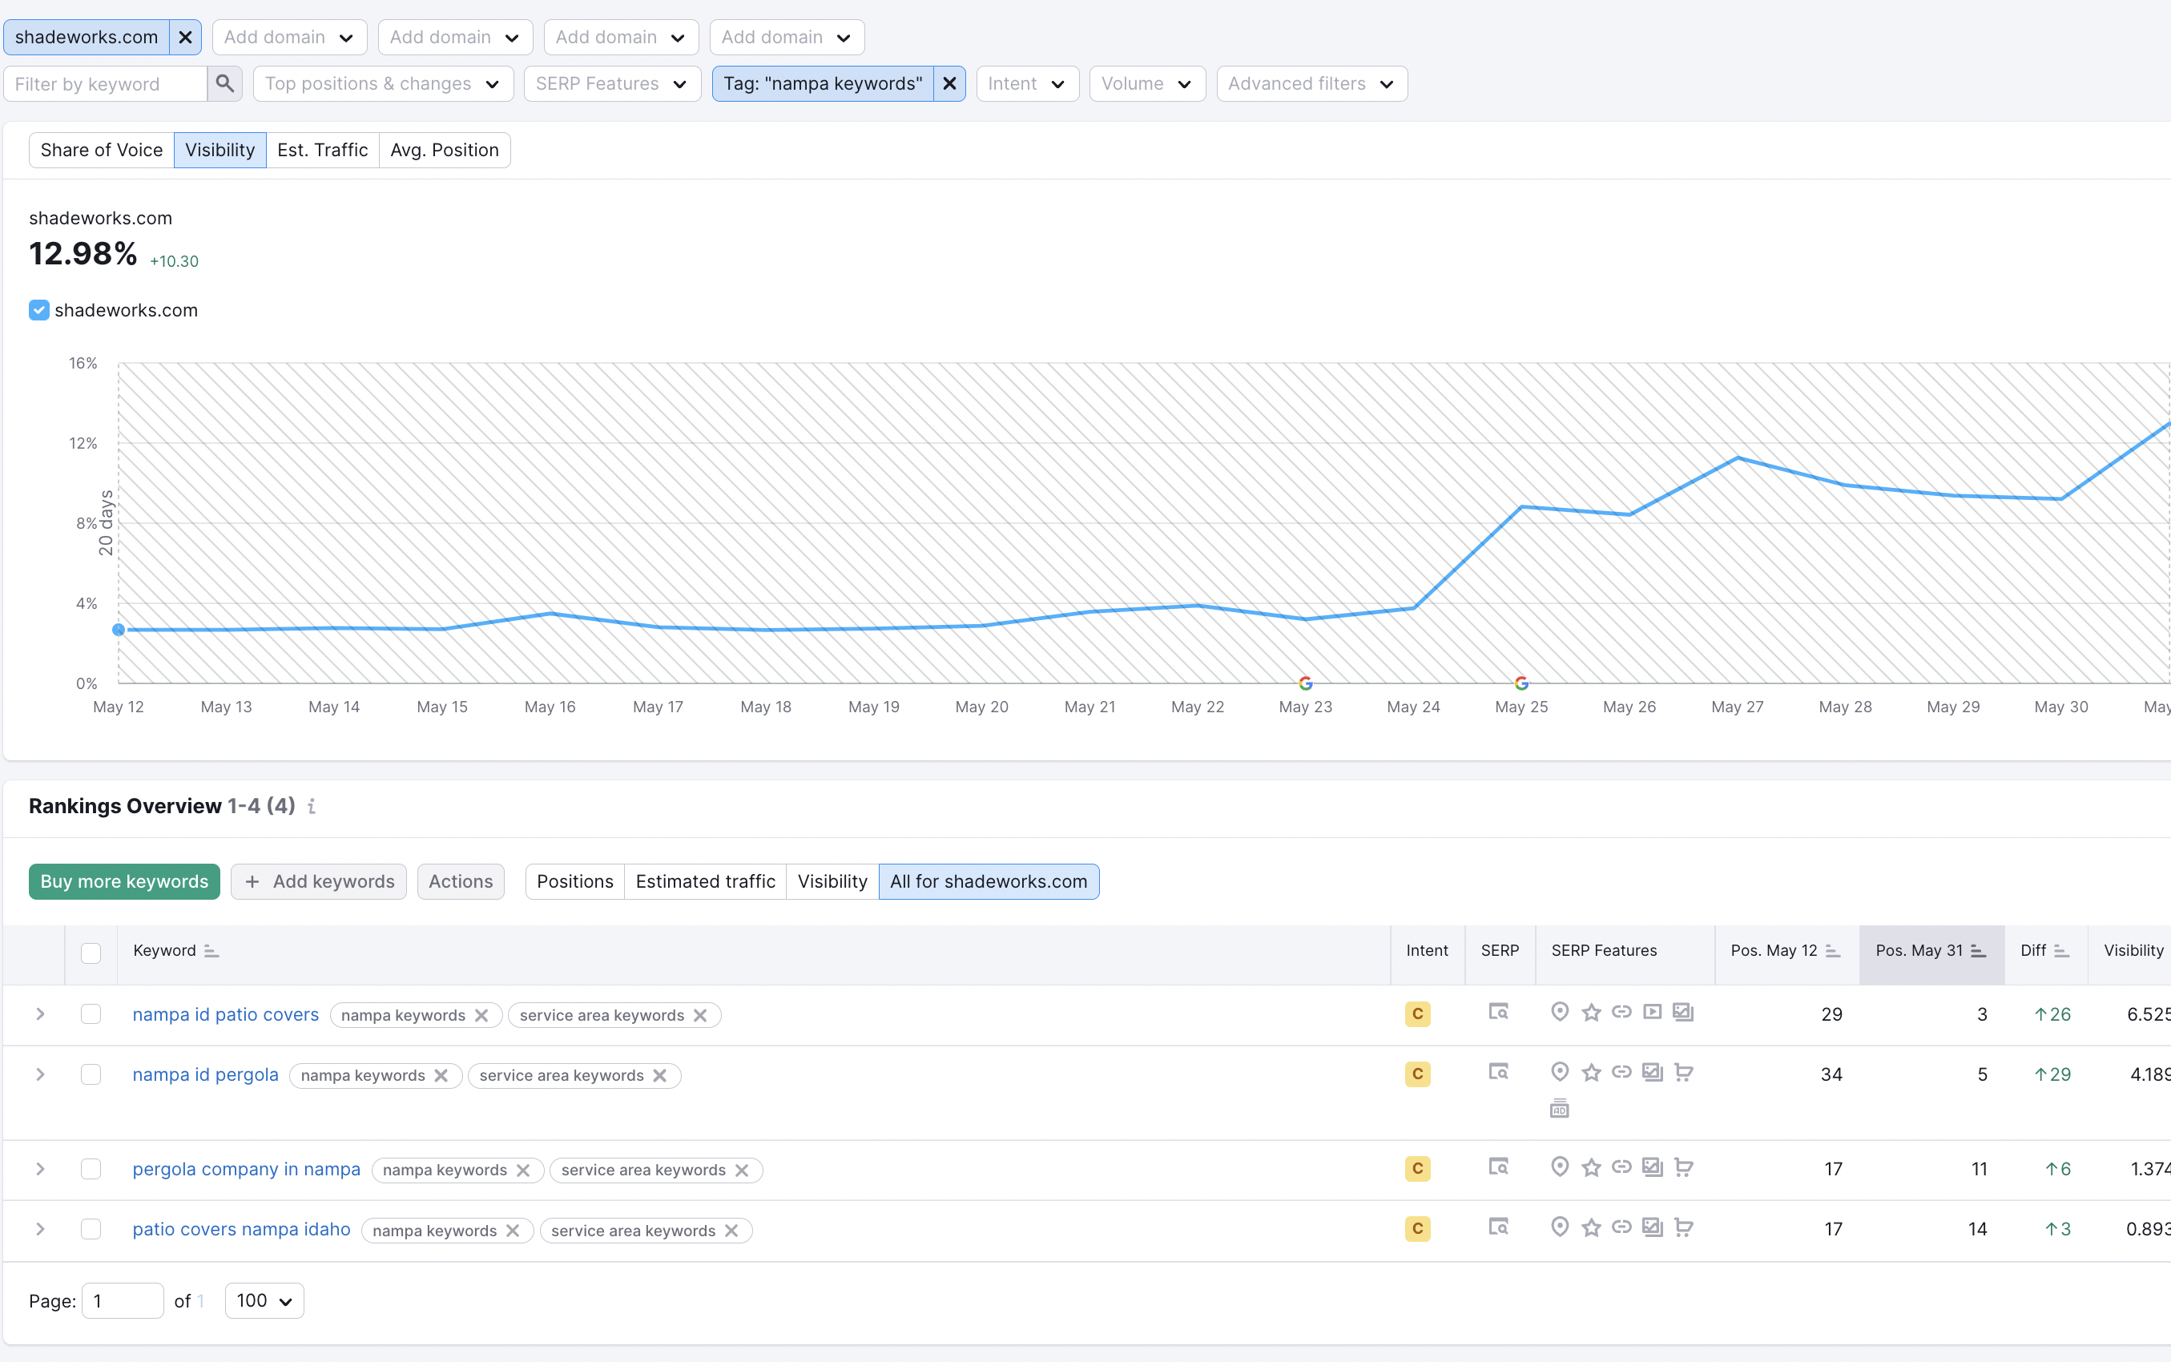Expand the patio covers nampa idaho row
This screenshot has height=1362, width=2171.
point(41,1230)
